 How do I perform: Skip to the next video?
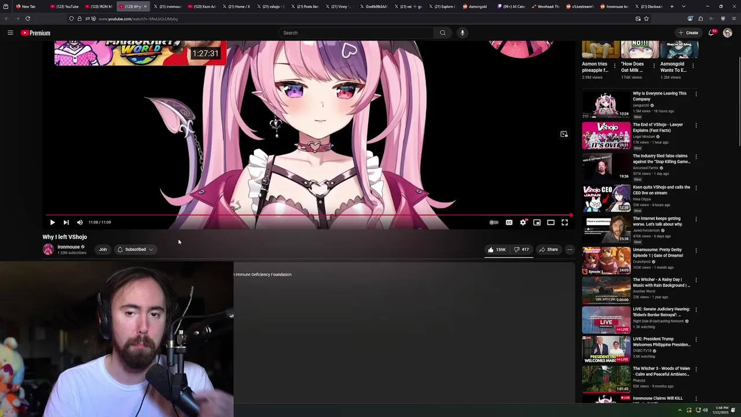pos(66,222)
